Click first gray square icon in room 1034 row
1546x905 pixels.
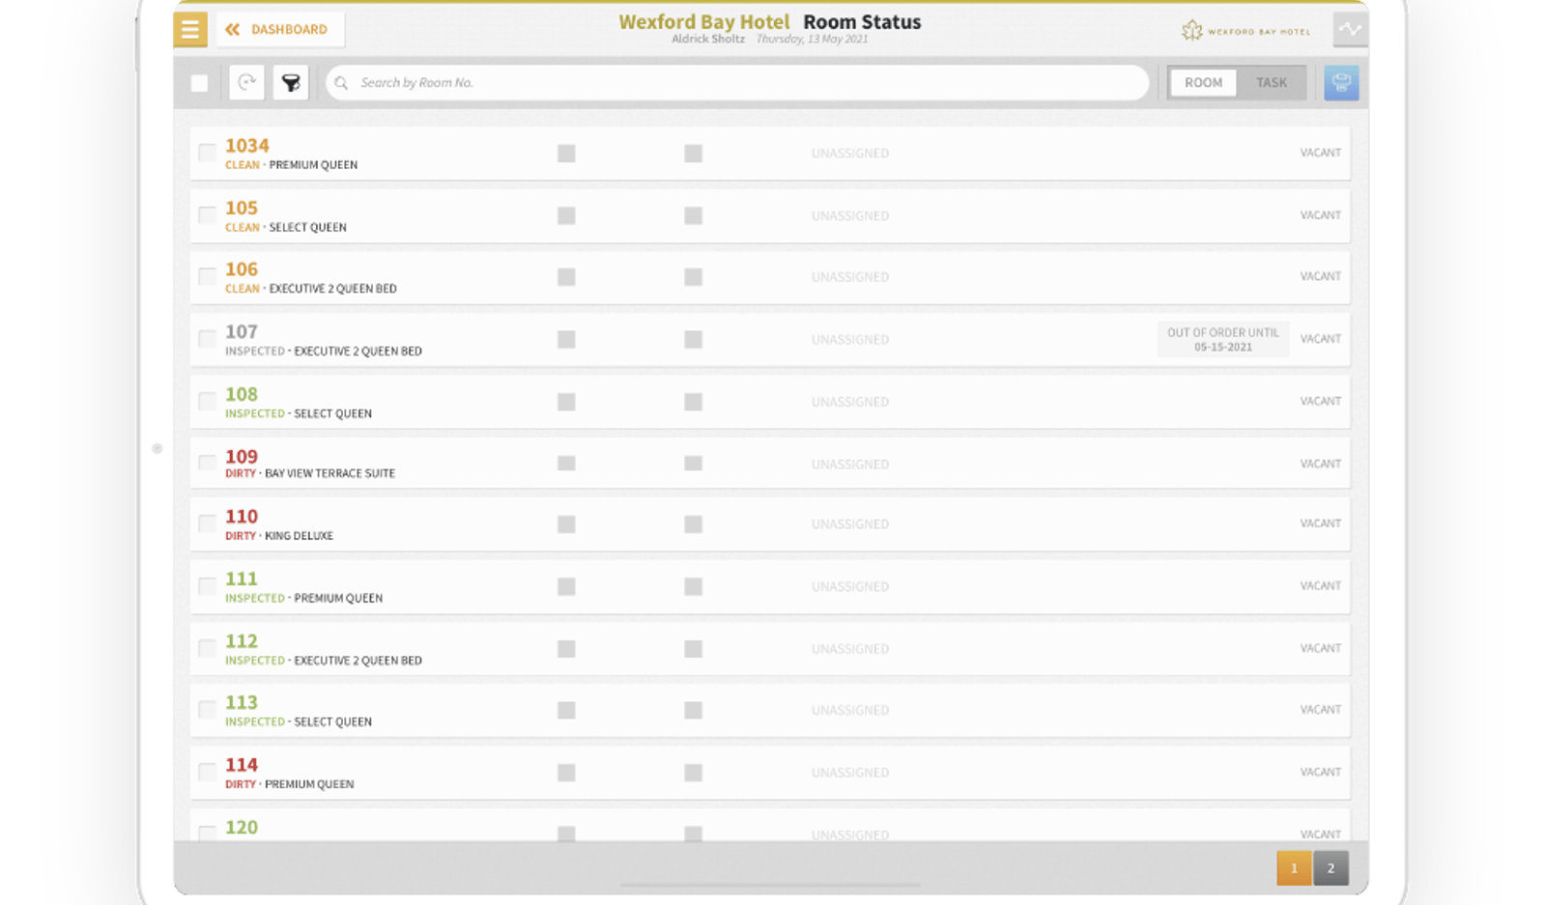click(566, 154)
